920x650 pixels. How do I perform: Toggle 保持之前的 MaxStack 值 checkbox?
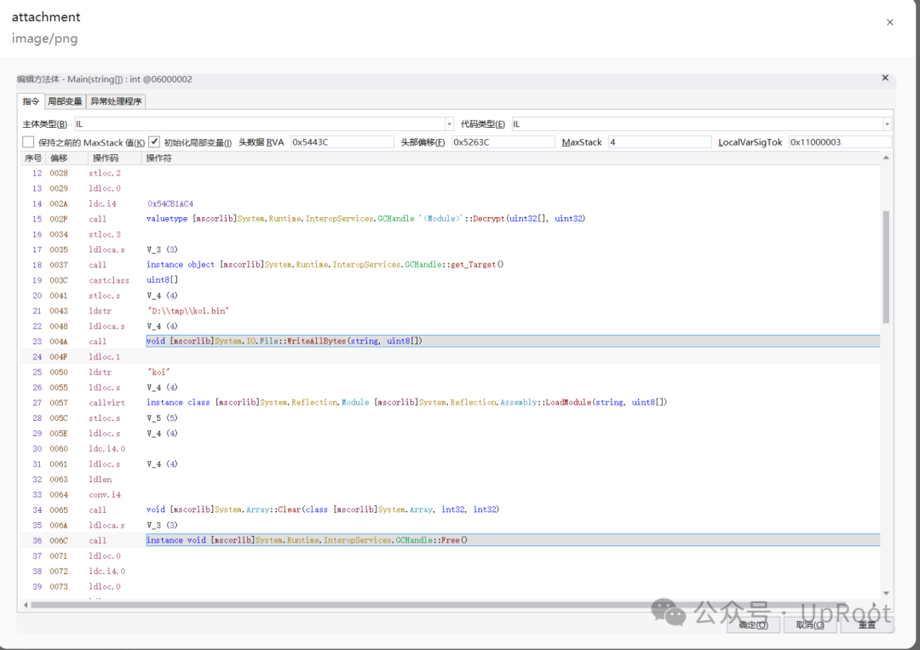28,142
